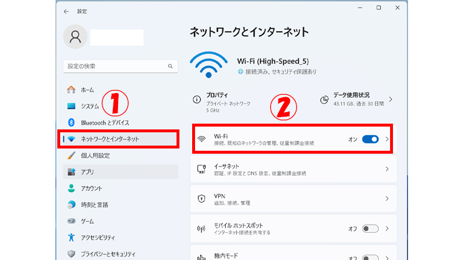Viewport: 463px width, 260px height.
Task: Open 機内モード row chevron
Action: coord(387,258)
